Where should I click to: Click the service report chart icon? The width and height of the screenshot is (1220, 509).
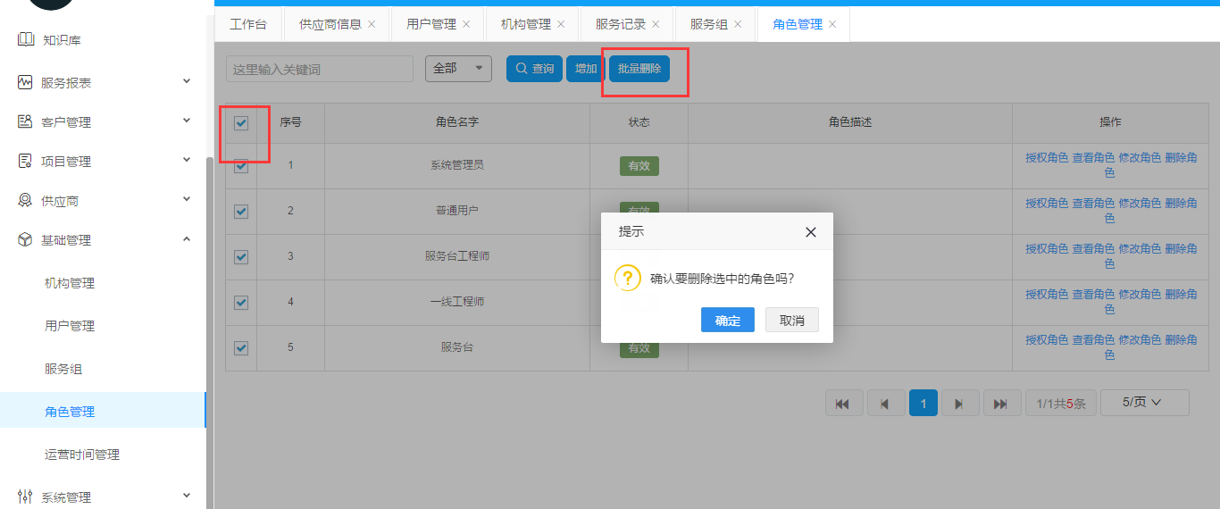pyautogui.click(x=25, y=82)
